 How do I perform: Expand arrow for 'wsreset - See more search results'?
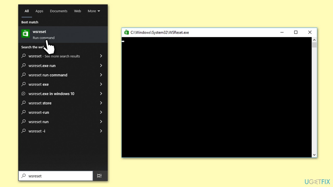101,56
